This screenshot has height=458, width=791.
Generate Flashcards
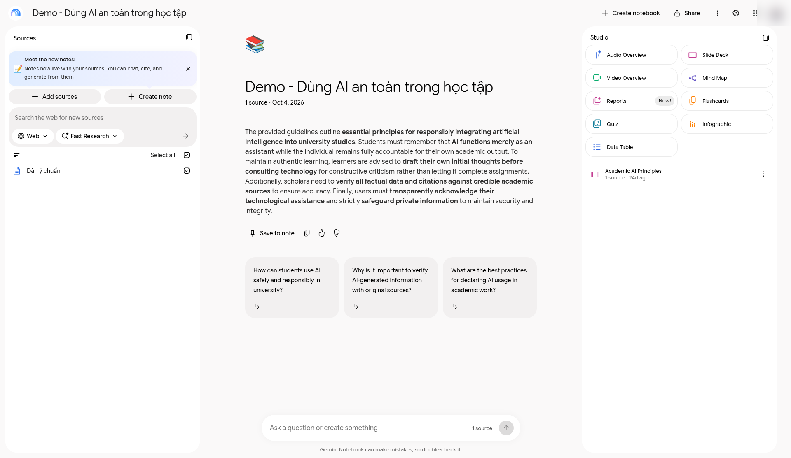(727, 101)
